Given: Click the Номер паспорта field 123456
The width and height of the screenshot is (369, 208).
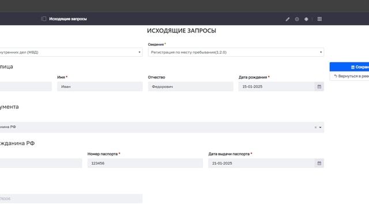Looking at the screenshot, I should [x=145, y=163].
